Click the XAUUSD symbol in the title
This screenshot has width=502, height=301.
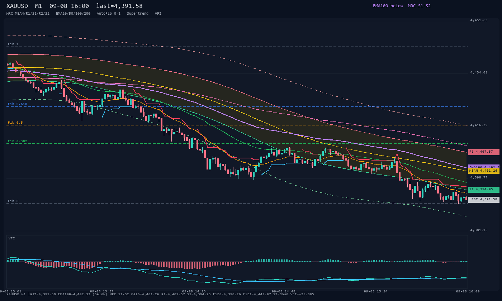(17, 6)
